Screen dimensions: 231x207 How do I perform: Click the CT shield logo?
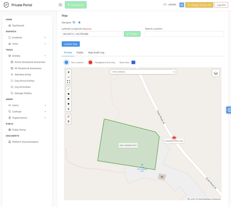click(6, 5)
